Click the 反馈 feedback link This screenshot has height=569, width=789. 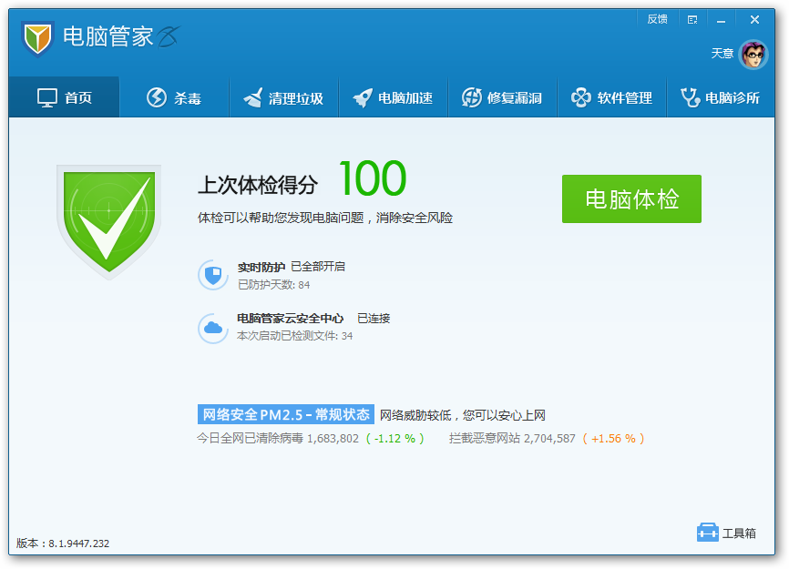(x=657, y=19)
